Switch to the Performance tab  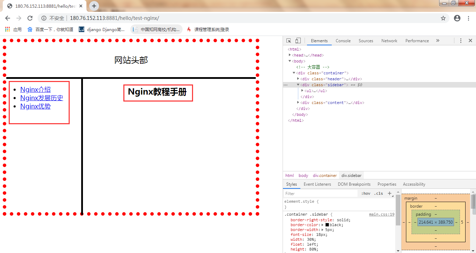[x=417, y=41]
